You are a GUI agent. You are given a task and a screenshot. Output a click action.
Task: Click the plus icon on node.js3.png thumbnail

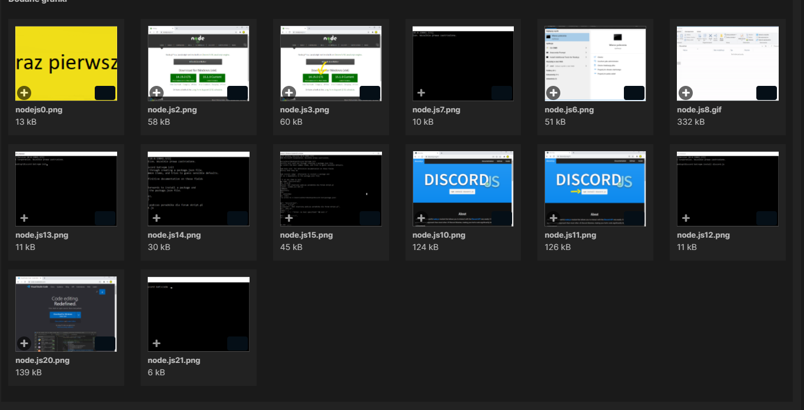coord(289,93)
